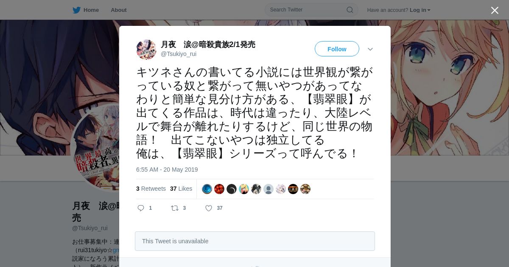This screenshot has width=509, height=267.
Task: Click the search magnifier icon
Action: click(x=350, y=10)
